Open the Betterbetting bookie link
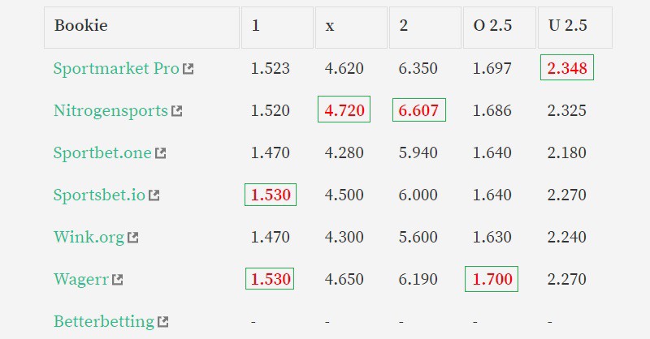 point(104,322)
